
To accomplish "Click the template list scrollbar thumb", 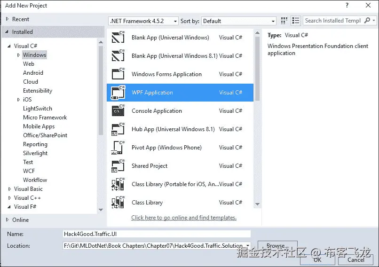I will pos(257,68).
